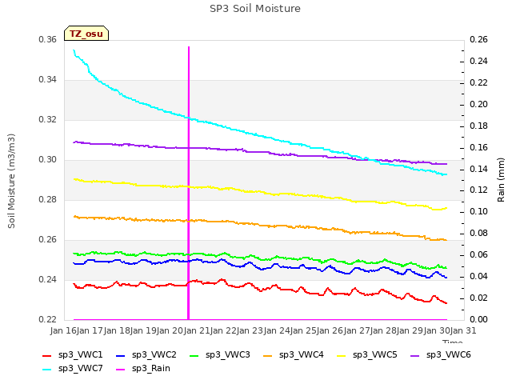512x384 pixels.
Task: Click the sp3_VWC2 legend label
Action: 154,355
